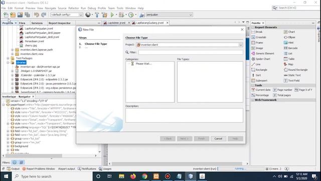
Task: Select the Static Text palette element
Action: pos(292,75)
